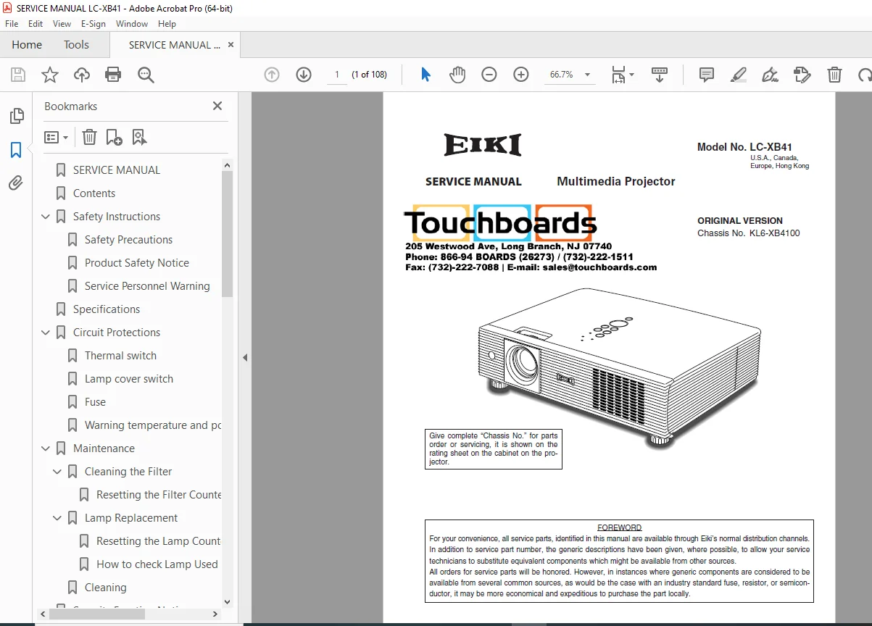Switch to the Home tab
This screenshot has height=626, width=872.
tap(27, 45)
